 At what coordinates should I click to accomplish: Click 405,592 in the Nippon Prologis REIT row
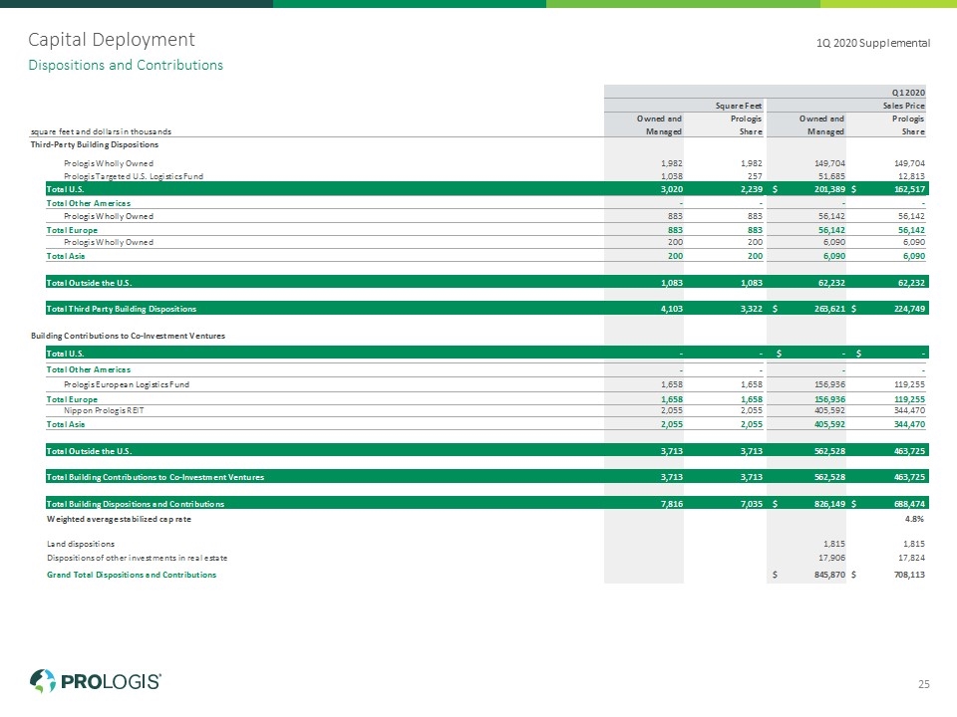pos(830,410)
